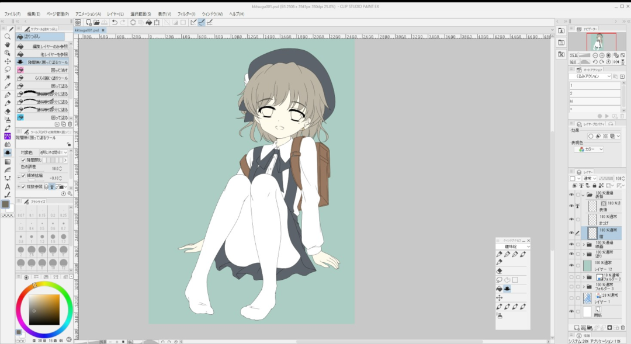Select the Eraser tool in the toolbar
Screen dimensions: 631x344
pyautogui.click(x=8, y=111)
